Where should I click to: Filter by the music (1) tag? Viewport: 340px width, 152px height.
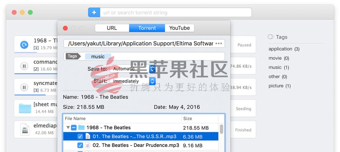click(x=279, y=67)
